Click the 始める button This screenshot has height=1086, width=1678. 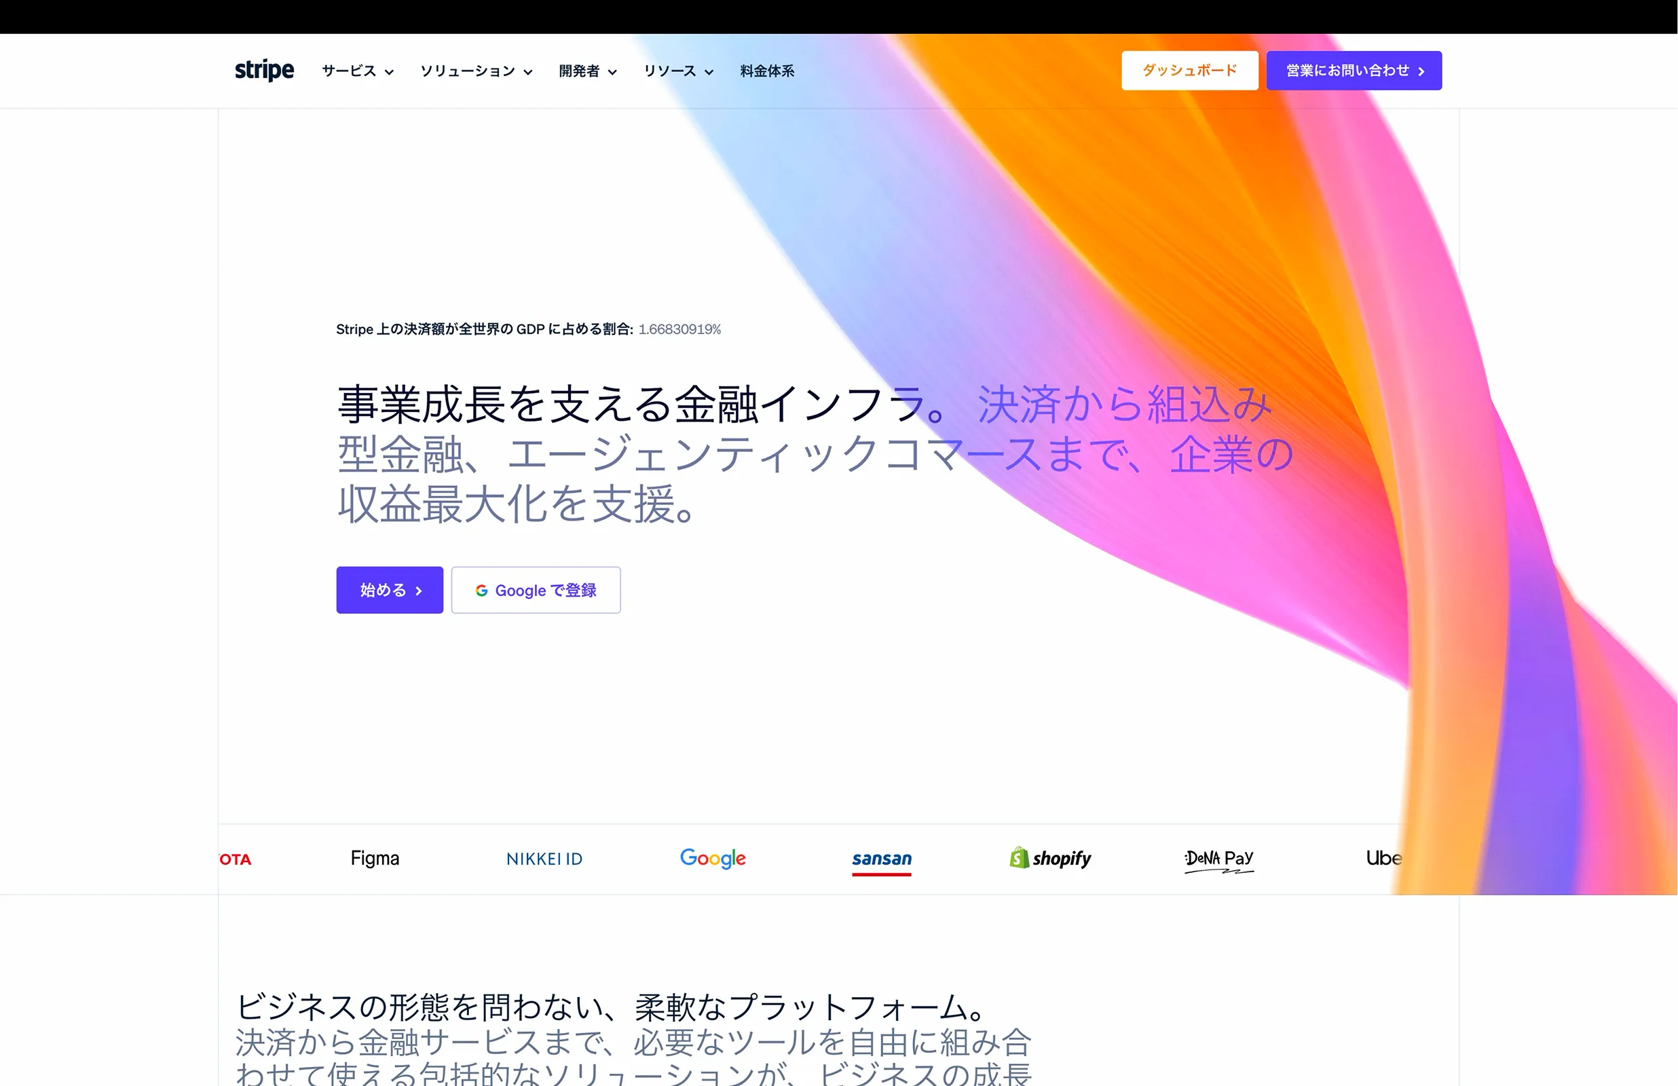point(389,590)
